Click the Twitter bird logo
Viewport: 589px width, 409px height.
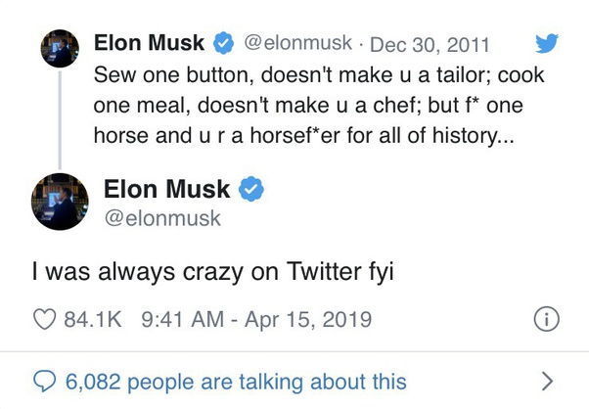547,43
